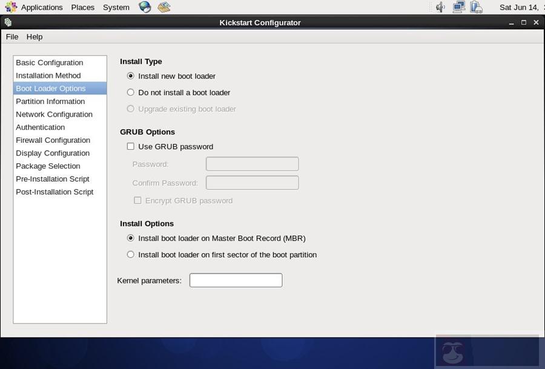
Task: Select "Do not install a boot loader"
Action: (130, 92)
